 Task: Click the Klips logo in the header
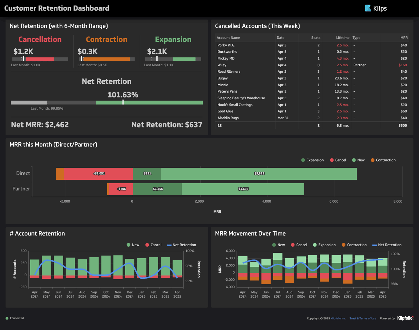(x=376, y=8)
